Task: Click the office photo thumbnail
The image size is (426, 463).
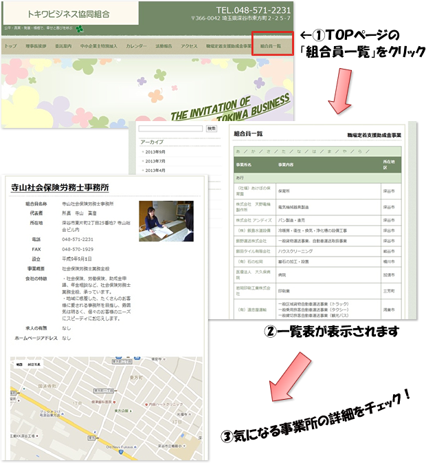Action: coord(166,221)
